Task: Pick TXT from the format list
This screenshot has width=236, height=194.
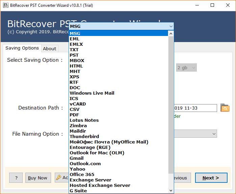Action: [x=118, y=50]
